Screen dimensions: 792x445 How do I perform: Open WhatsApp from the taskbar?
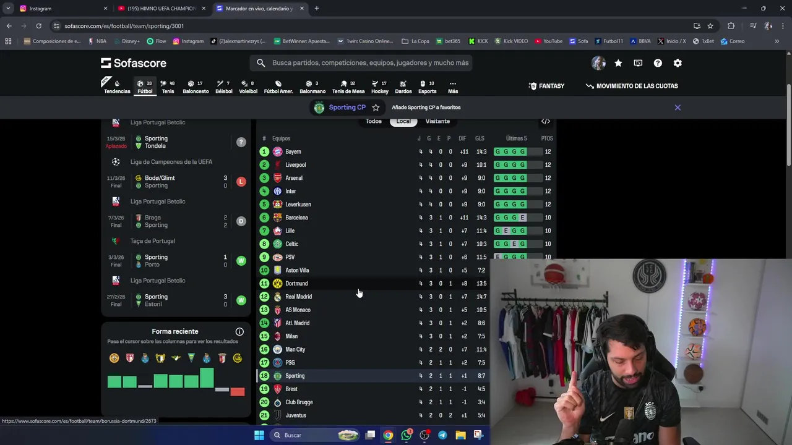(407, 435)
